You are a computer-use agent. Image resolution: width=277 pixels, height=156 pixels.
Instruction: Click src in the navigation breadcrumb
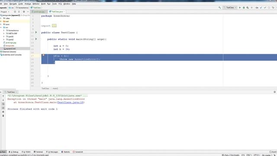click(x=12, y=8)
